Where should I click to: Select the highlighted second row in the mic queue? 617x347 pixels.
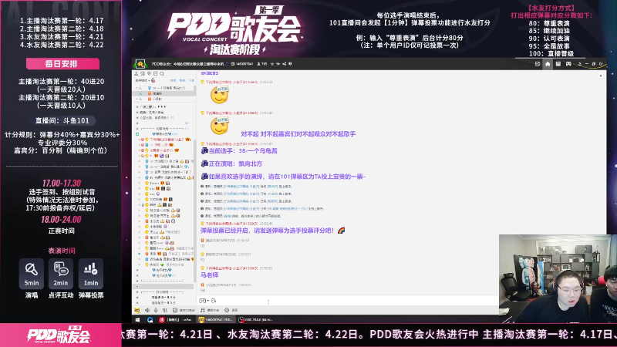coord(164,93)
